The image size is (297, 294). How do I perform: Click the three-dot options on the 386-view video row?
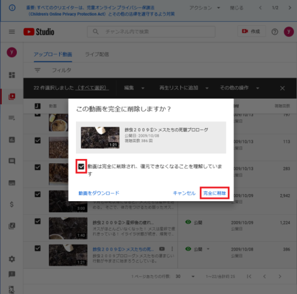[x=172, y=249]
